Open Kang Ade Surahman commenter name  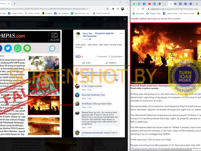point(91,95)
